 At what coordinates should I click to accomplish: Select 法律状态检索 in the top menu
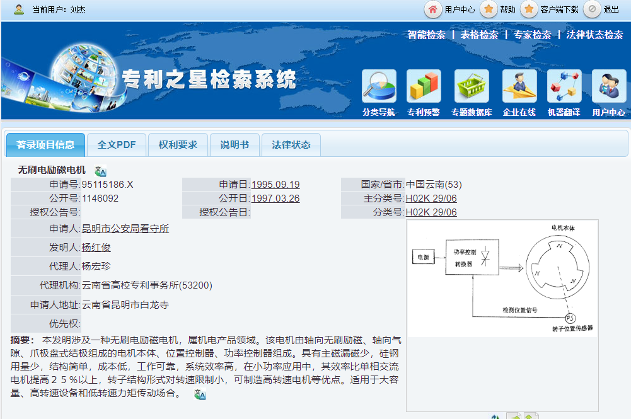594,35
